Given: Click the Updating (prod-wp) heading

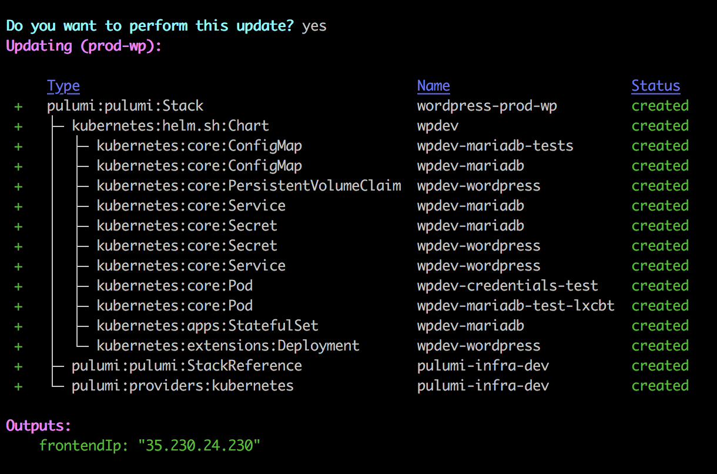Looking at the screenshot, I should (83, 46).
